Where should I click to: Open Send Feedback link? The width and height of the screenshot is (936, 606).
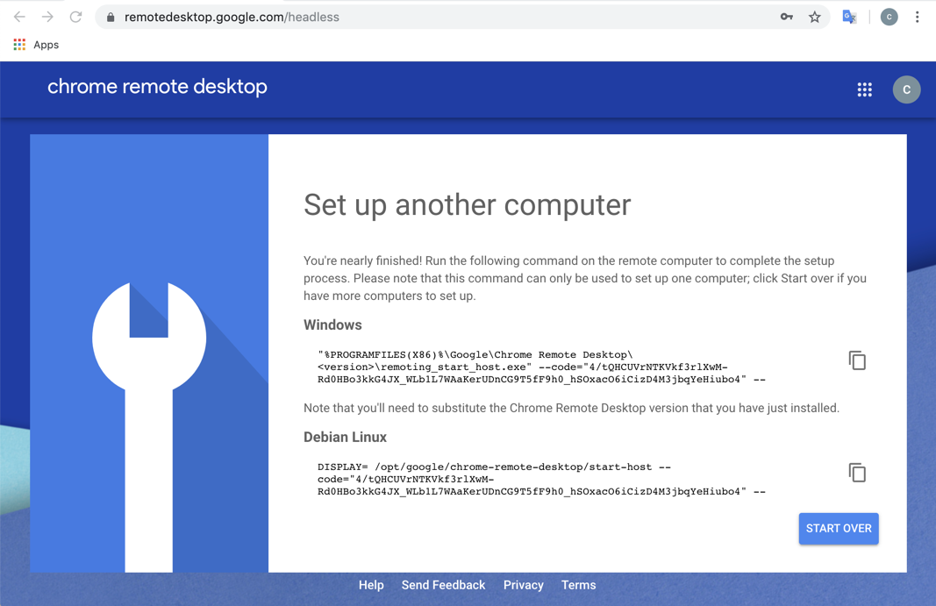click(x=444, y=585)
